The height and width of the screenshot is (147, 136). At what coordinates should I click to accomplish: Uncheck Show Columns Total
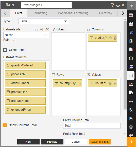[x=5, y=125]
